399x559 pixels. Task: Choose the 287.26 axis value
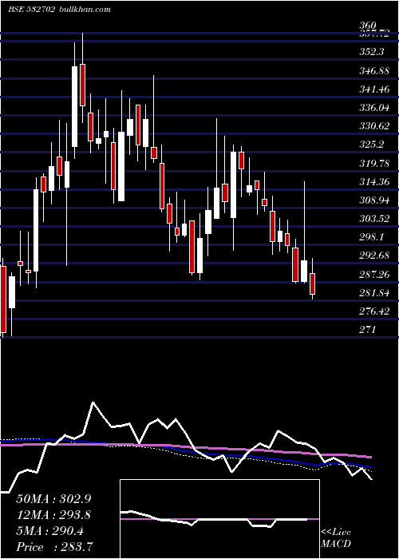(374, 274)
